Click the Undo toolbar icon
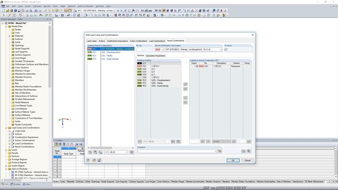The height and width of the screenshot is (190, 338). coord(36,11)
